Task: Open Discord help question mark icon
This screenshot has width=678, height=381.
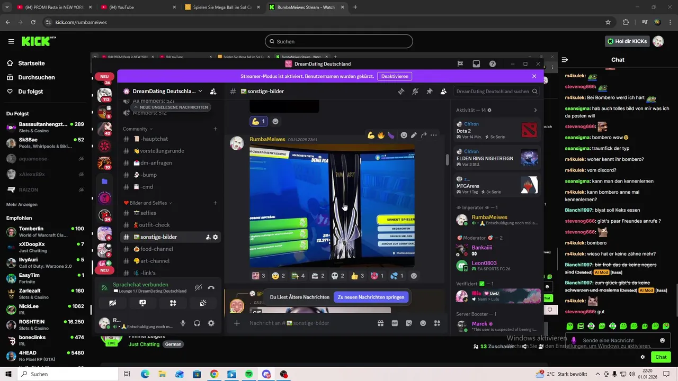Action: (x=493, y=64)
